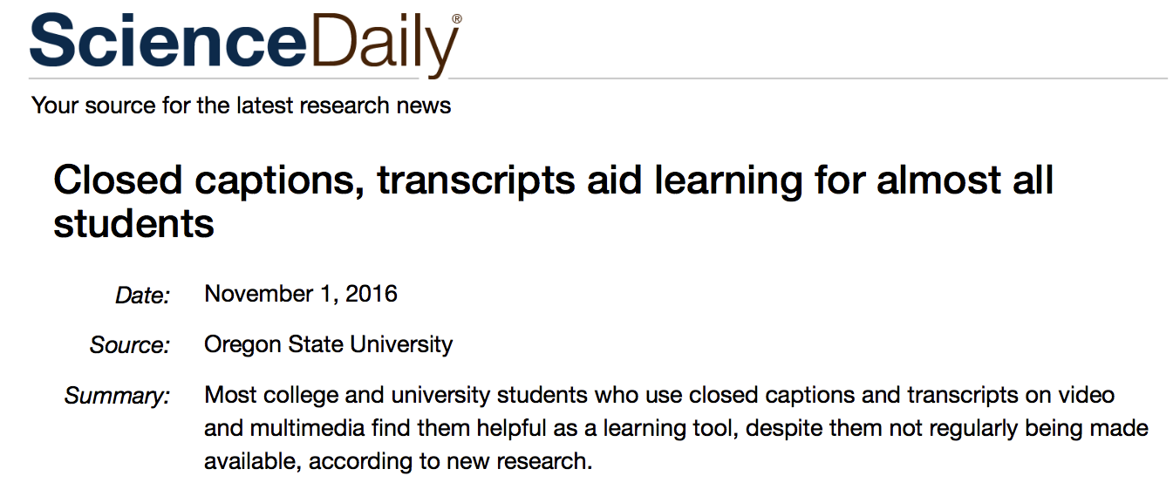Click the brown "Daily" word in the logo
The height and width of the screenshot is (503, 1173).
click(x=385, y=45)
